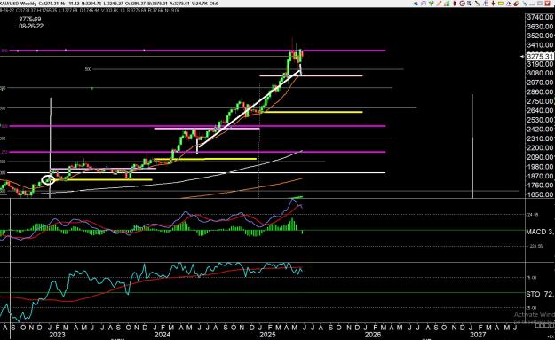Screen dimensions: 555x340
Task: Select the yellow rectangle highlight tool
Action: coord(501,4)
